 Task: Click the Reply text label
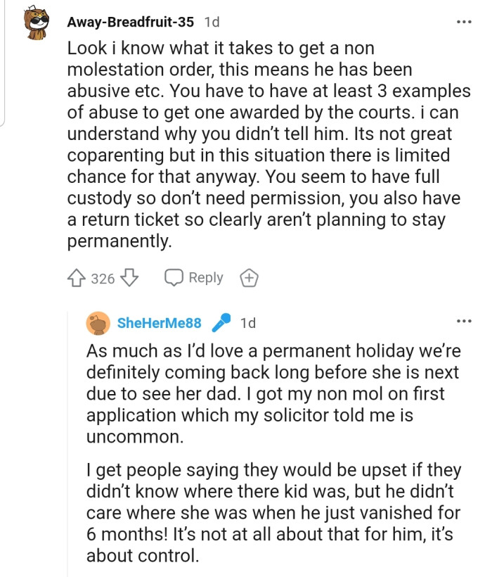coord(206,278)
